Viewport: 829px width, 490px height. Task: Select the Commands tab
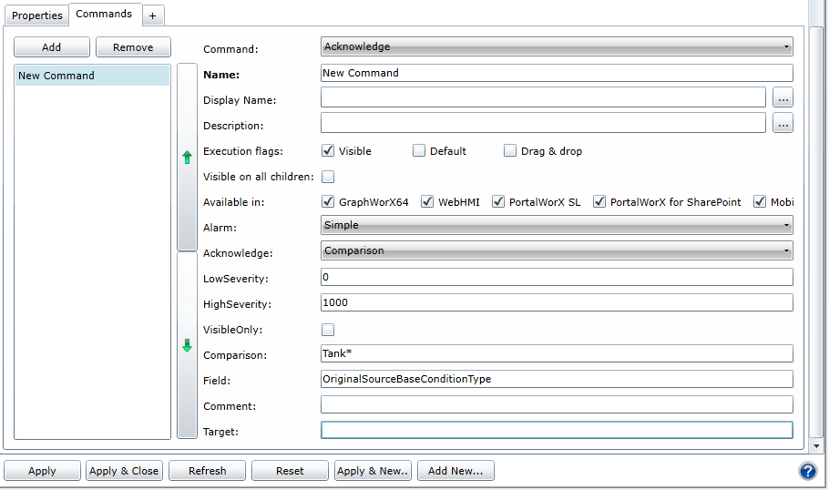[104, 15]
